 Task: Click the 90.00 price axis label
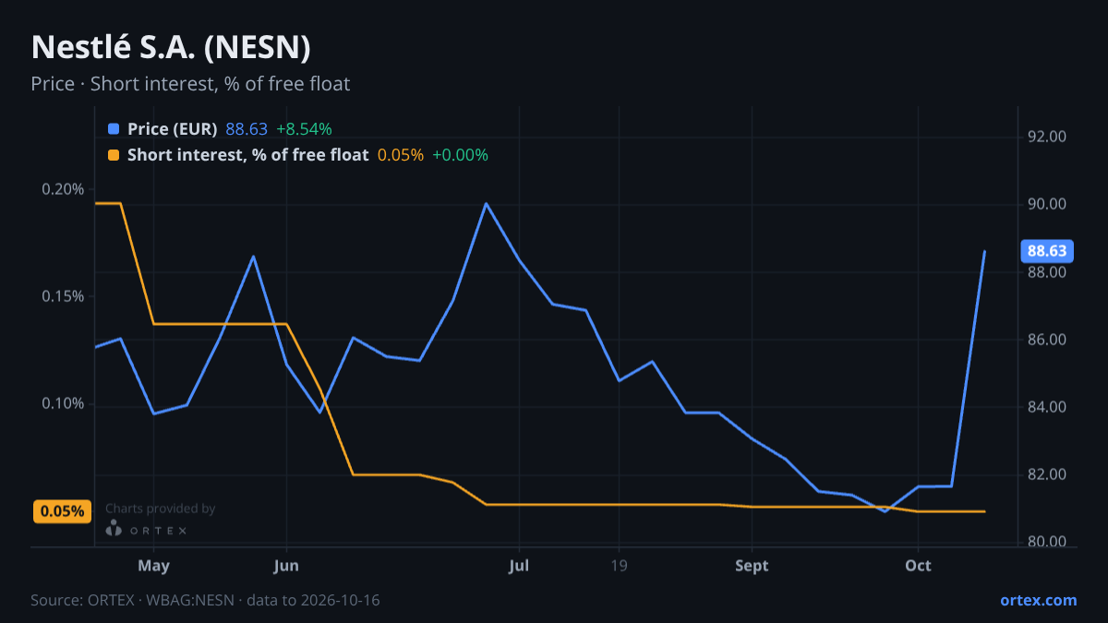(1047, 205)
